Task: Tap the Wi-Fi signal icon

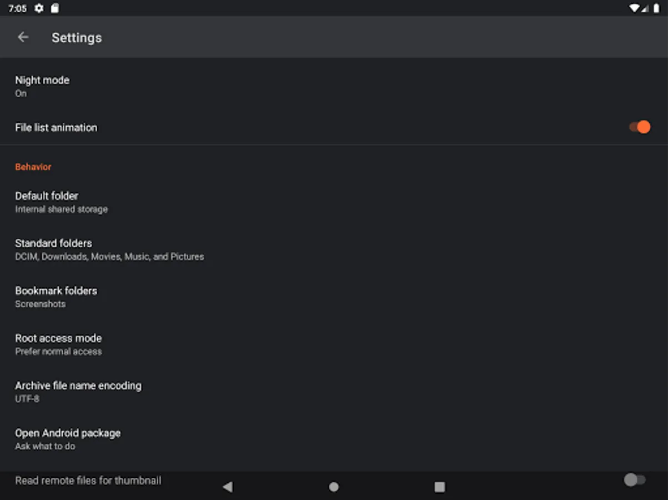Action: tap(635, 8)
